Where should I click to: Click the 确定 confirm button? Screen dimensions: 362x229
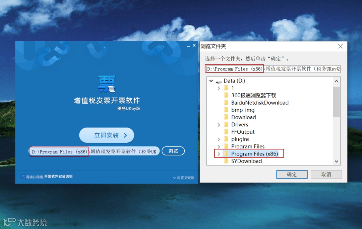tap(292, 175)
